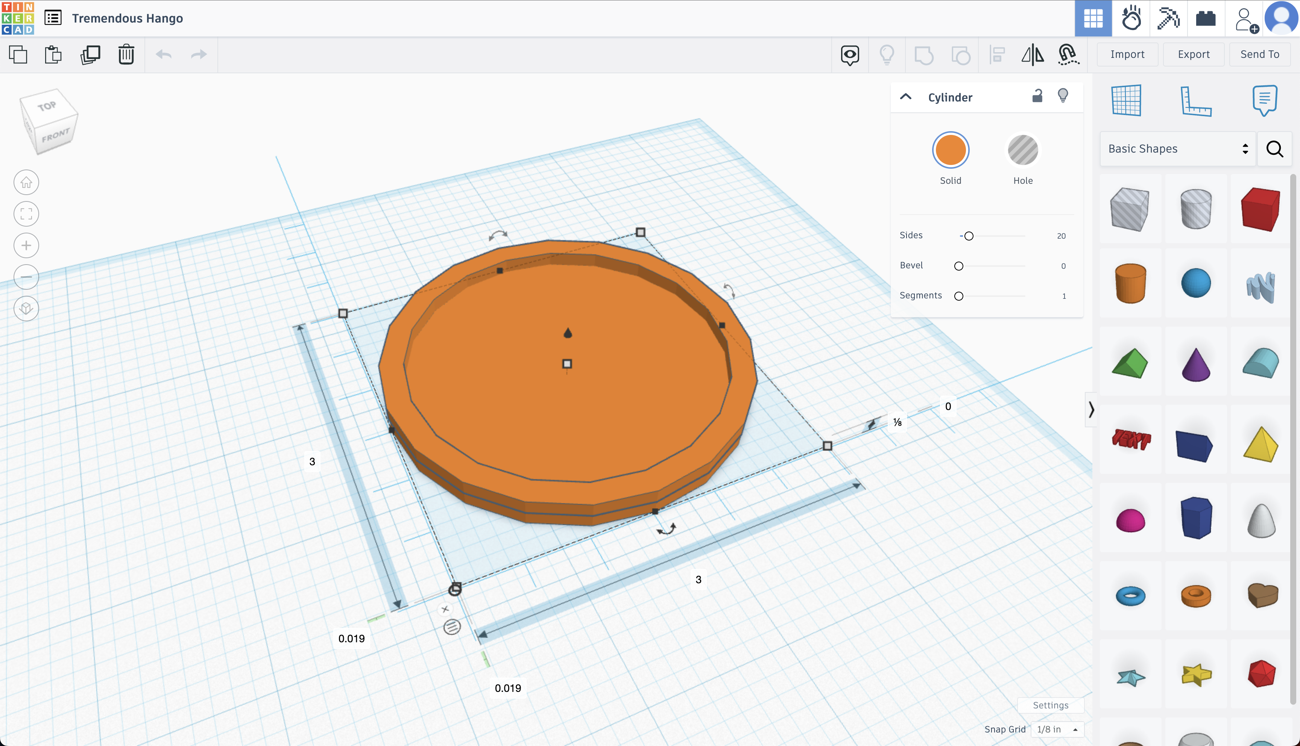
Task: Click the top face of the view cube
Action: [x=48, y=107]
